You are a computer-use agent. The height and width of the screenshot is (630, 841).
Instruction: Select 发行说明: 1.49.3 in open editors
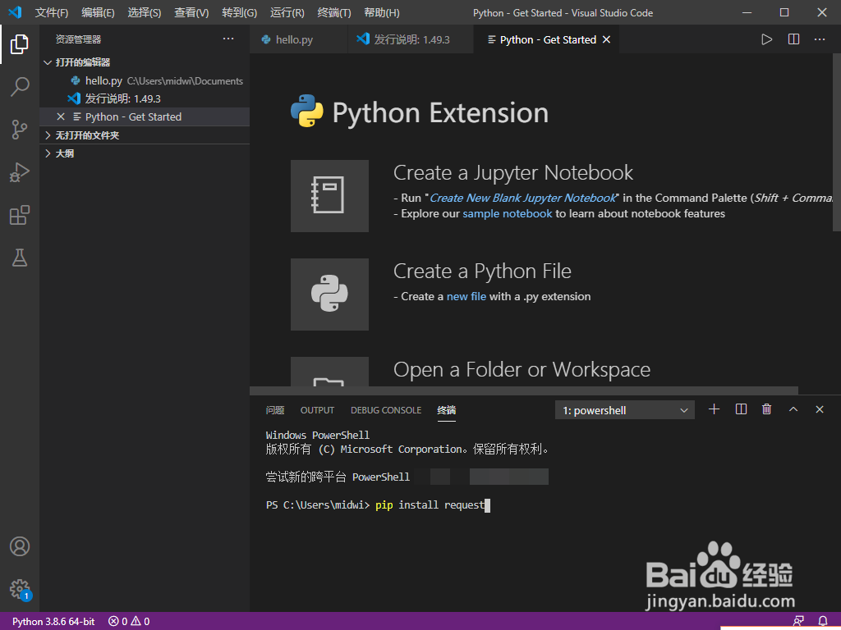coord(145,98)
